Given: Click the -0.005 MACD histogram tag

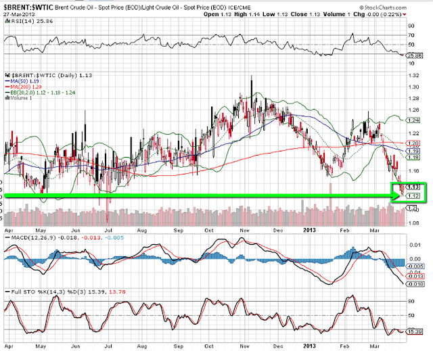Looking at the screenshot, I should [x=415, y=266].
